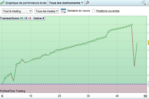Expand the Tous les trades dropdown
The image size is (149, 99).
click(47, 11)
